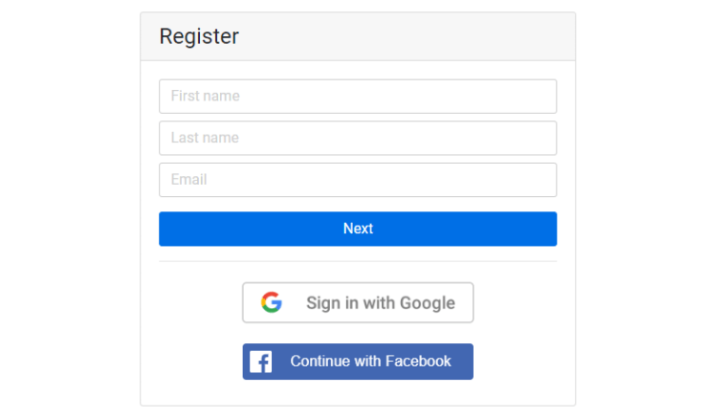Click the Register heading text
727x418 pixels.
coord(199,36)
